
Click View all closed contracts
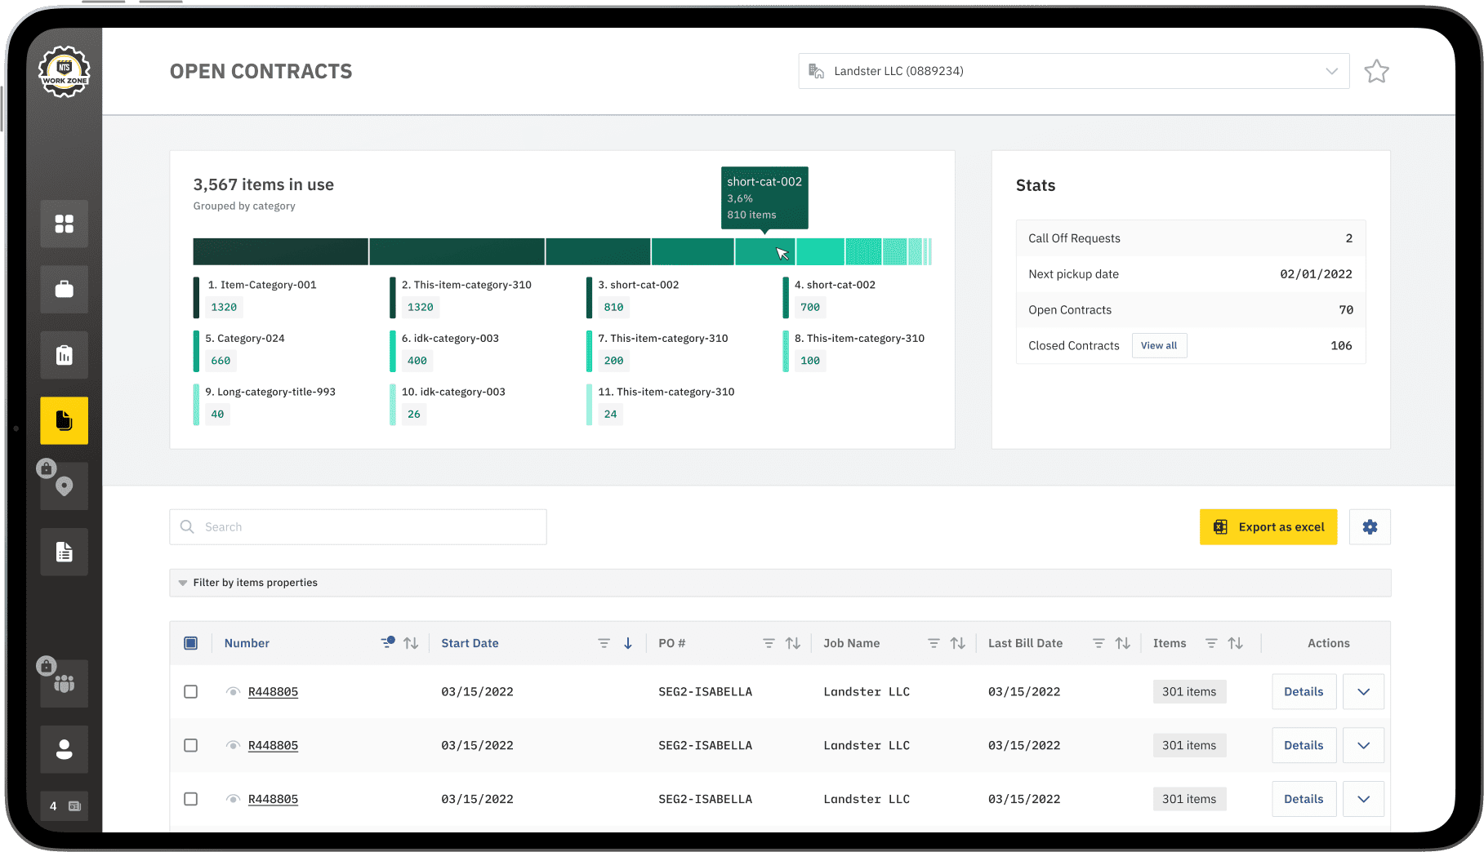click(1158, 346)
